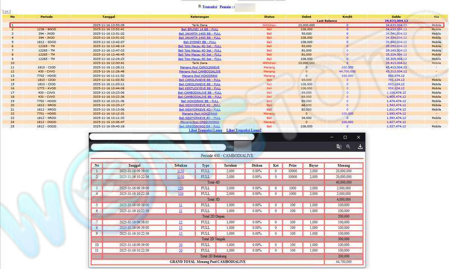Image resolution: width=449 pixels, height=269 pixels.
Task: Click the >> button above the table
Action: point(7,11)
